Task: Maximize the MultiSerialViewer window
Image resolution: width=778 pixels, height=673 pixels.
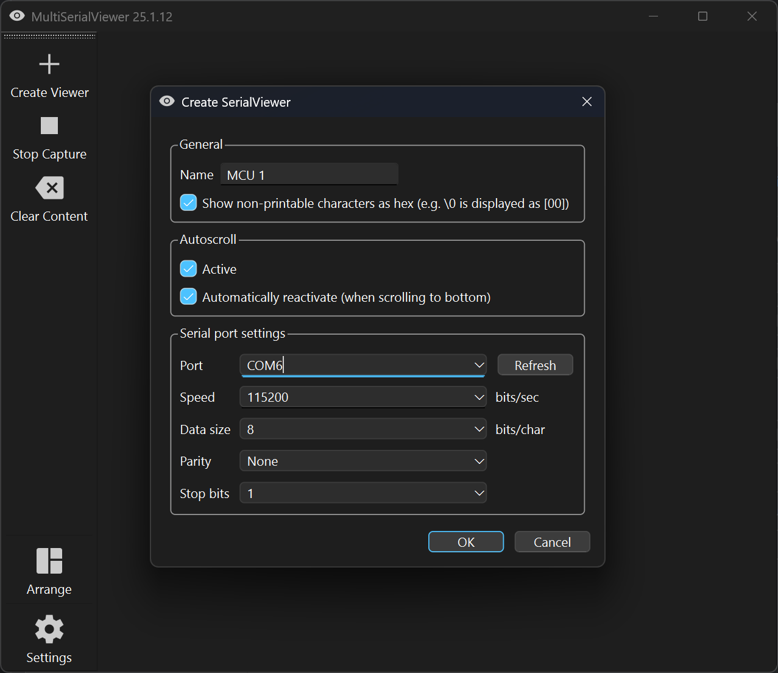Action: click(702, 16)
